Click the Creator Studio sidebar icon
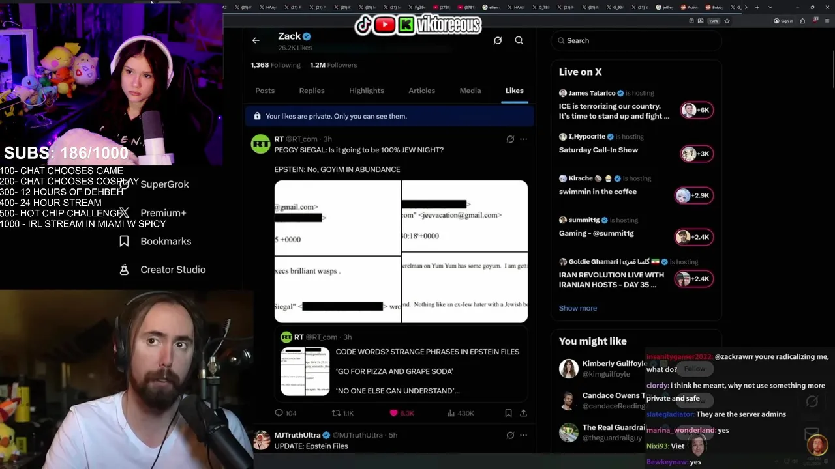 [x=124, y=270]
